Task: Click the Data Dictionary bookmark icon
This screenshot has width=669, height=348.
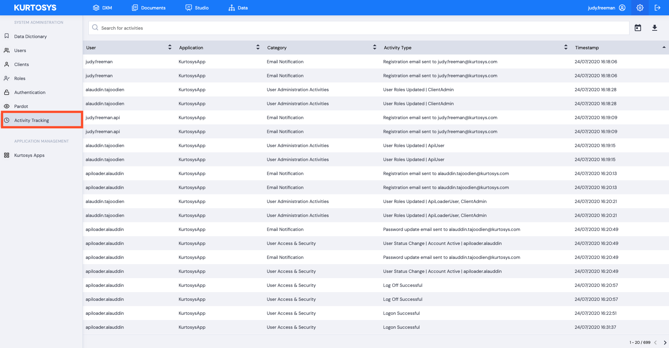Action: click(x=7, y=36)
